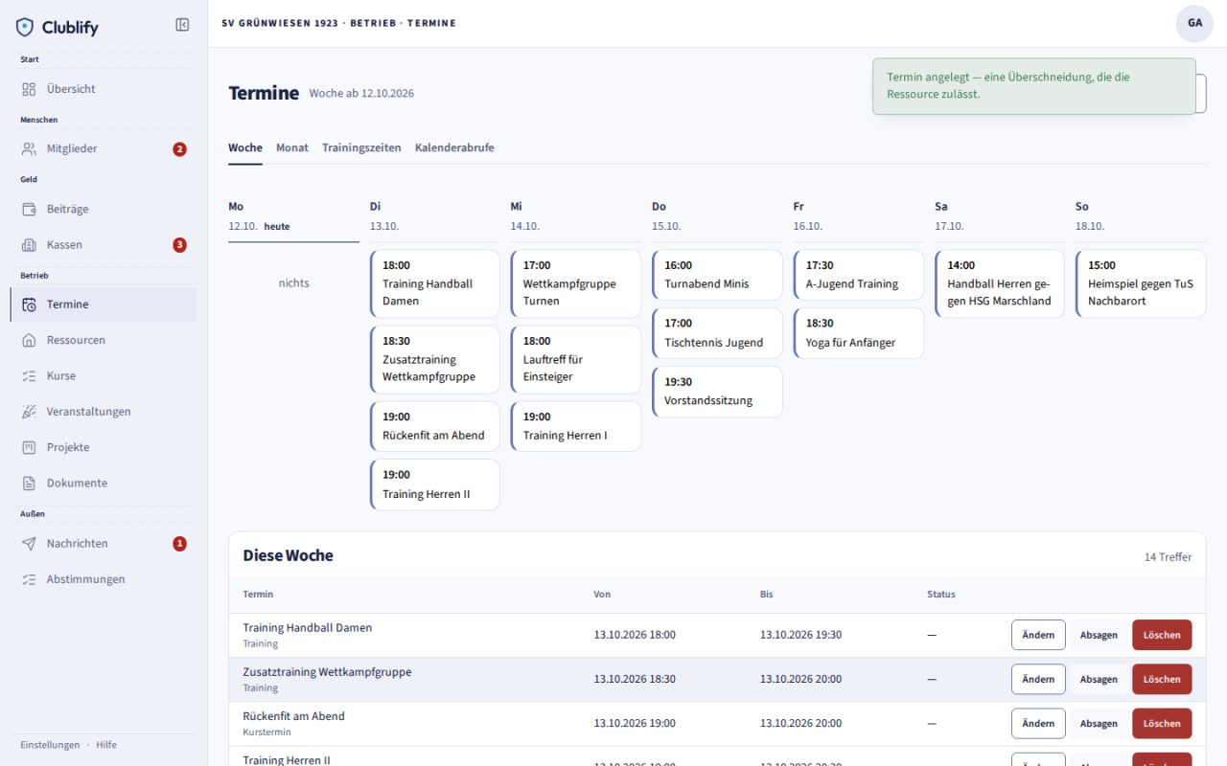This screenshot has width=1227, height=766.
Task: Open the Heimspiel gegen TuS Nachbarort card
Action: [x=1141, y=283]
